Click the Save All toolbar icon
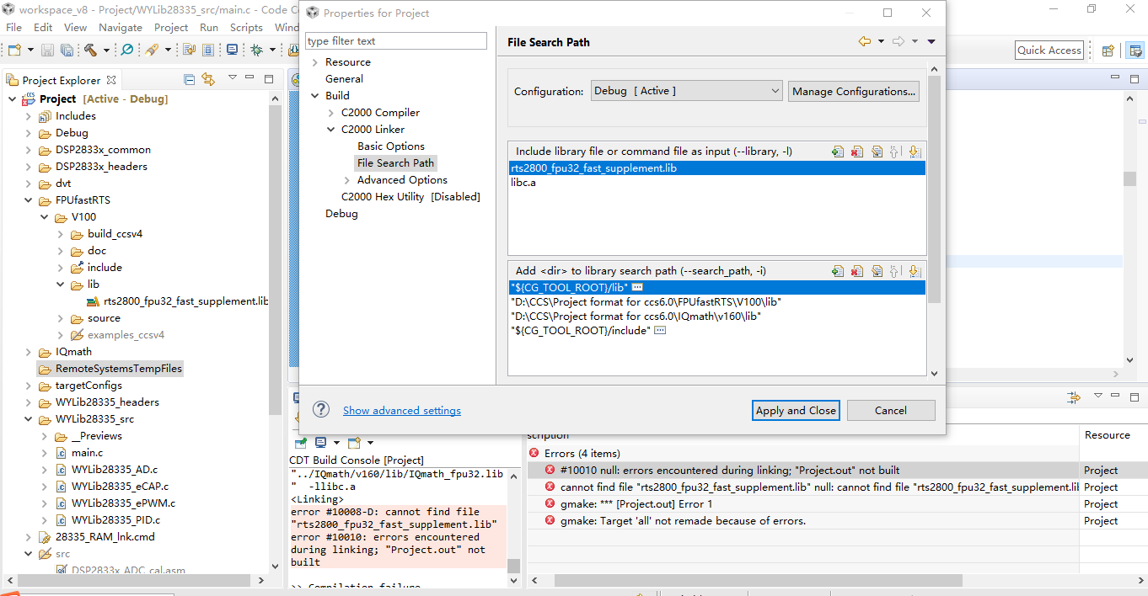The height and width of the screenshot is (596, 1148). 67,51
